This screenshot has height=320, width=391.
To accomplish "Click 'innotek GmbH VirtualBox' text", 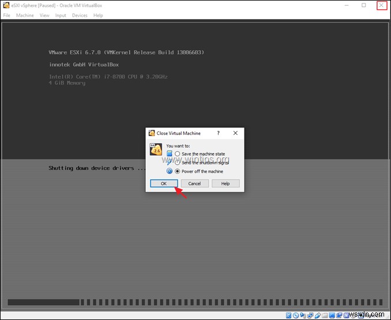I will pyautogui.click(x=84, y=65).
